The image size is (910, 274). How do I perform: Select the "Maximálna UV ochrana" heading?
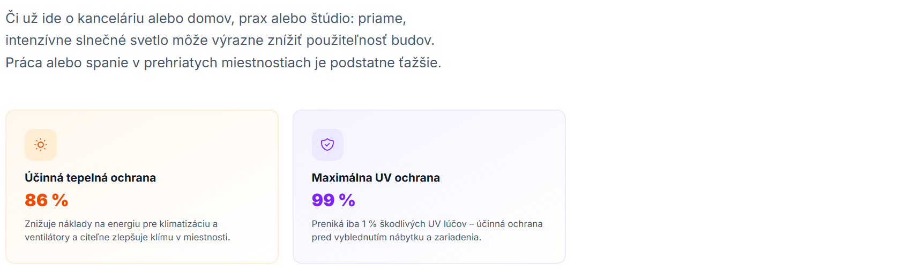[x=376, y=178]
